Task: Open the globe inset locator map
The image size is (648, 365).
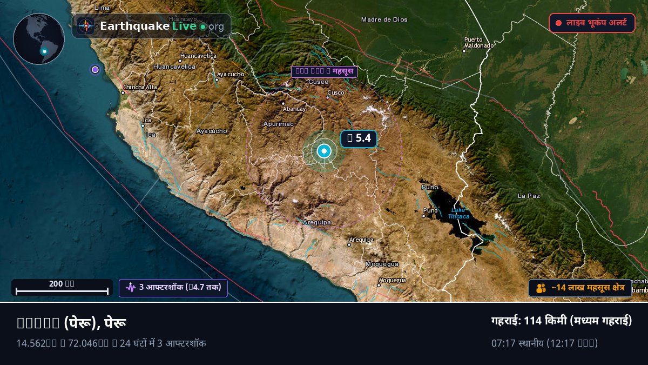Action: [x=39, y=39]
